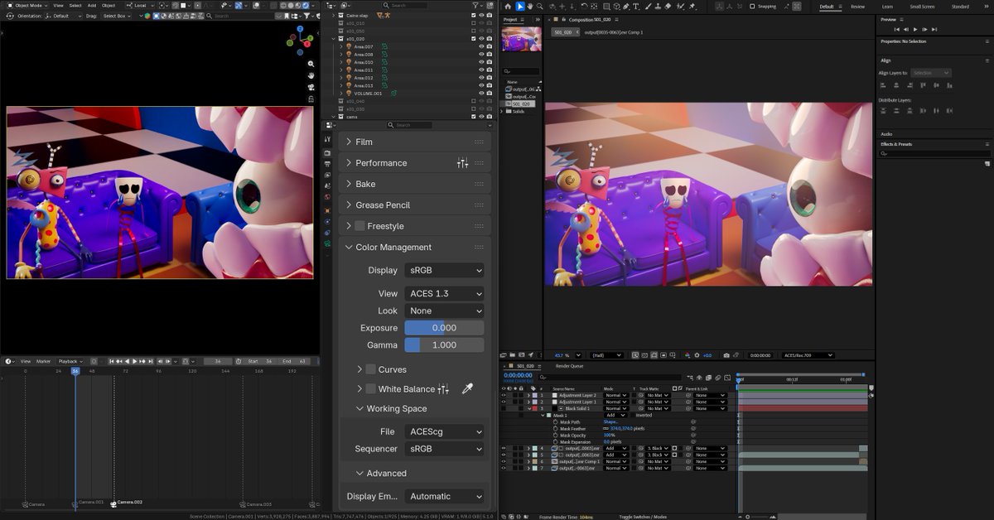The image size is (994, 520).
Task: Select the Hand tool in After Effects
Action: 529,6
